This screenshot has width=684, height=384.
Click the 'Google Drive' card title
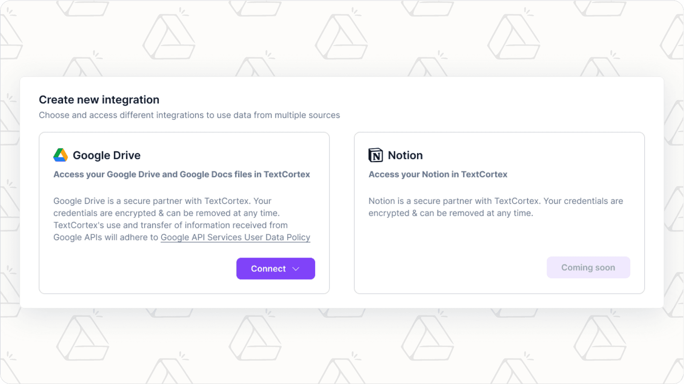106,155
